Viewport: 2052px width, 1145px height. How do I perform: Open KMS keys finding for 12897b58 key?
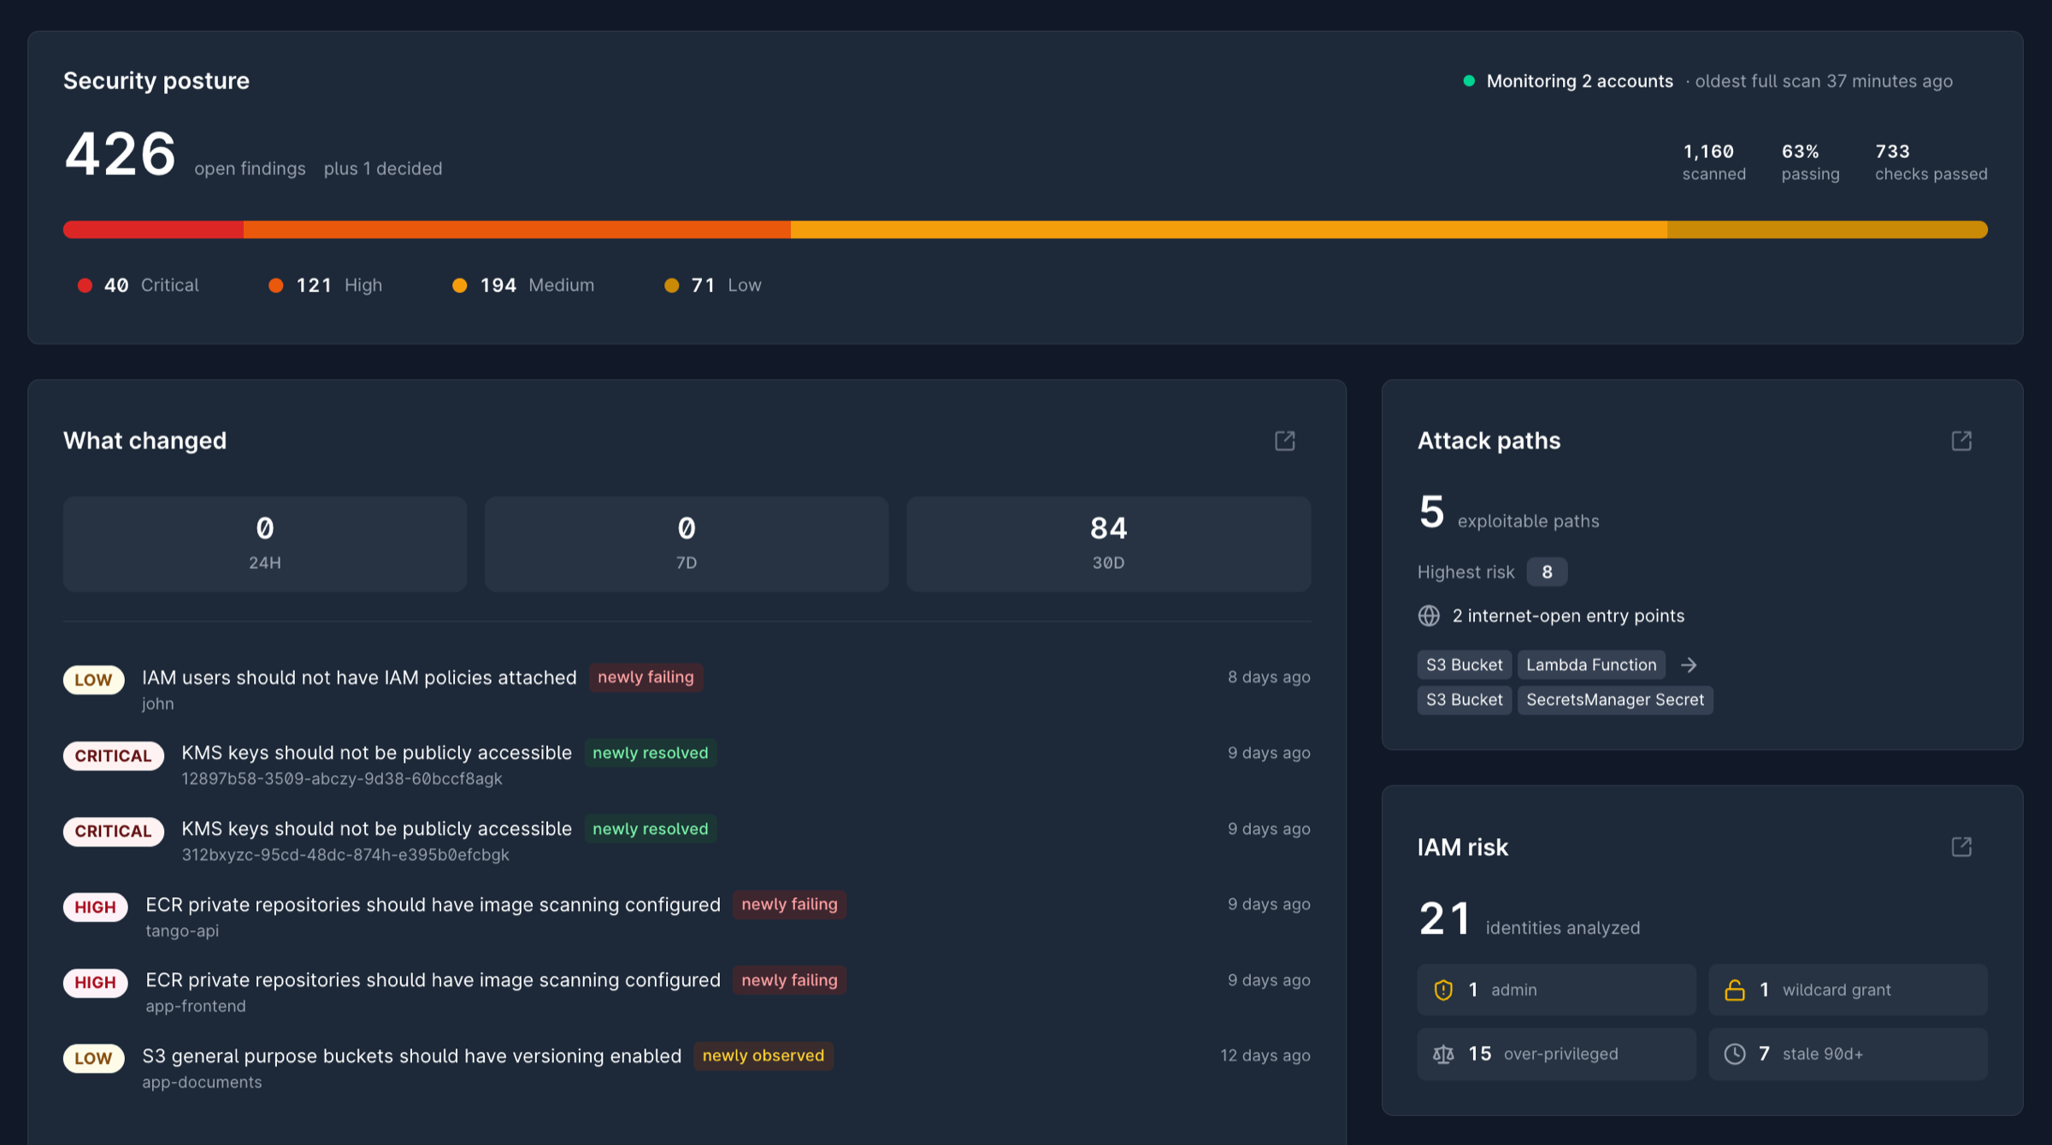click(x=687, y=765)
